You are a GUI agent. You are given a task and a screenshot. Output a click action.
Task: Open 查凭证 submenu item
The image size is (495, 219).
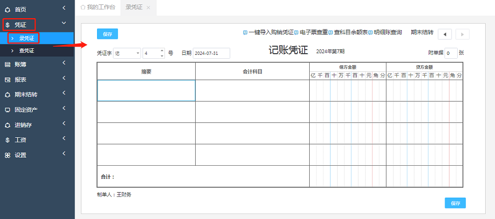click(x=26, y=50)
